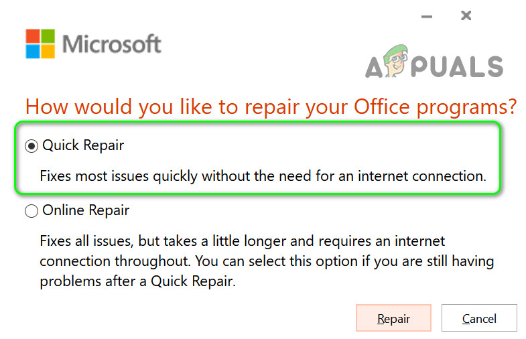Click the yellow square of Microsoft logo
Image resolution: width=526 pixels, height=339 pixels.
(x=49, y=52)
